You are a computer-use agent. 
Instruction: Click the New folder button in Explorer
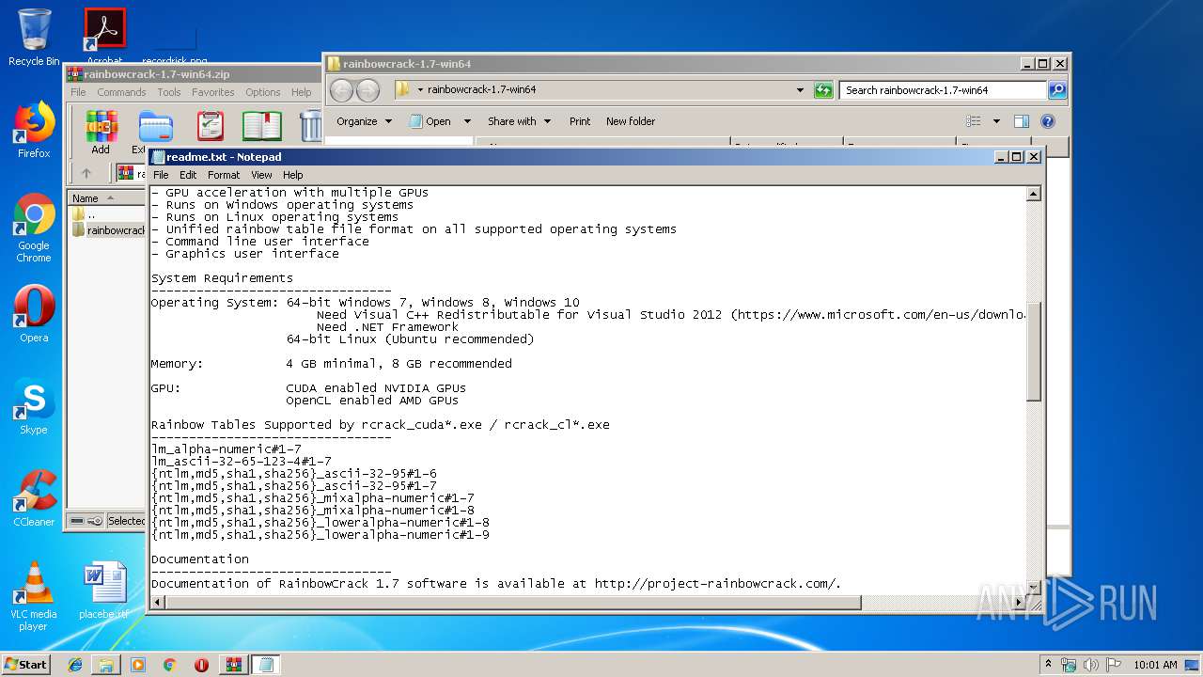[631, 121]
